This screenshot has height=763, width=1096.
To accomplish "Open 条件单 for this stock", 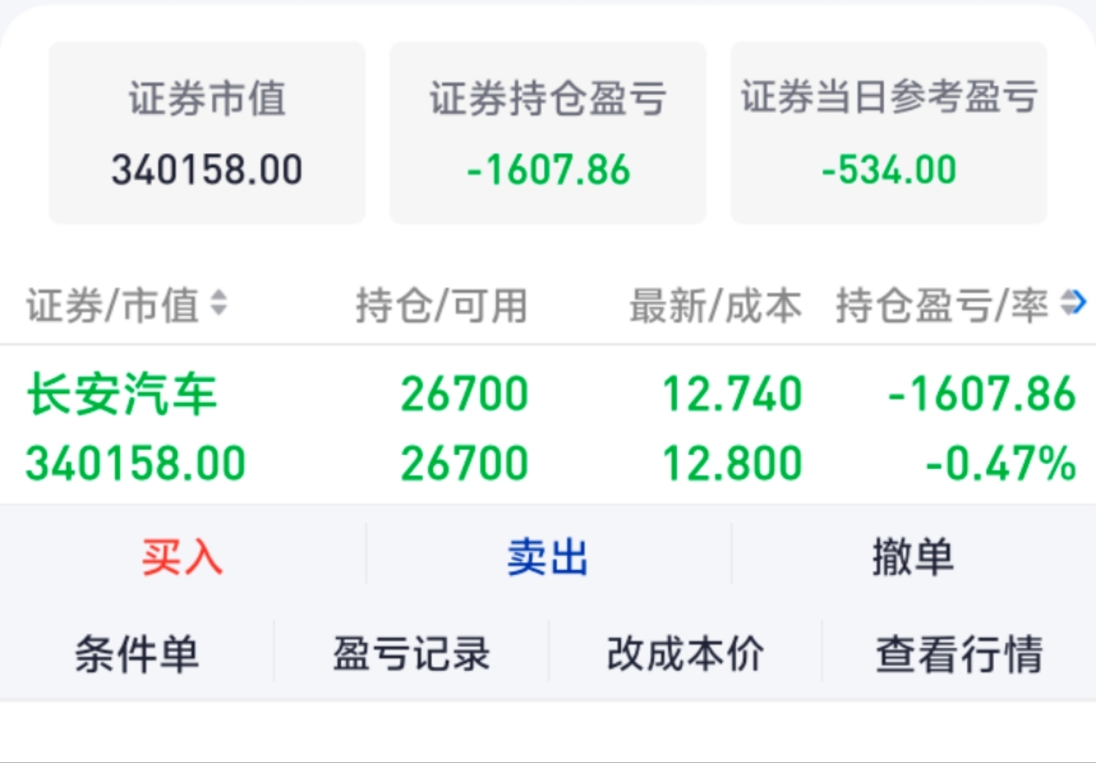I will point(137,653).
